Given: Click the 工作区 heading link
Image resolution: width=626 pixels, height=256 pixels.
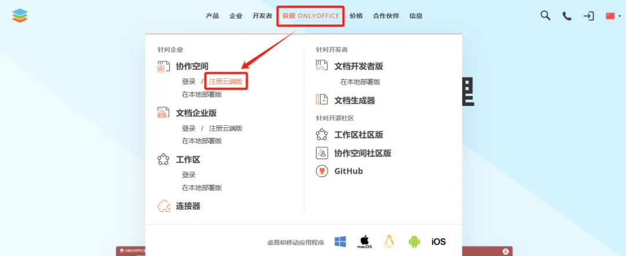Looking at the screenshot, I should pos(188,159).
